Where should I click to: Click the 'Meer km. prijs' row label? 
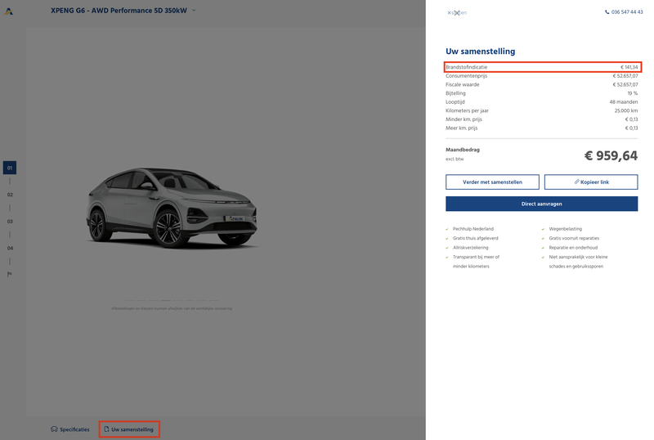(x=461, y=128)
